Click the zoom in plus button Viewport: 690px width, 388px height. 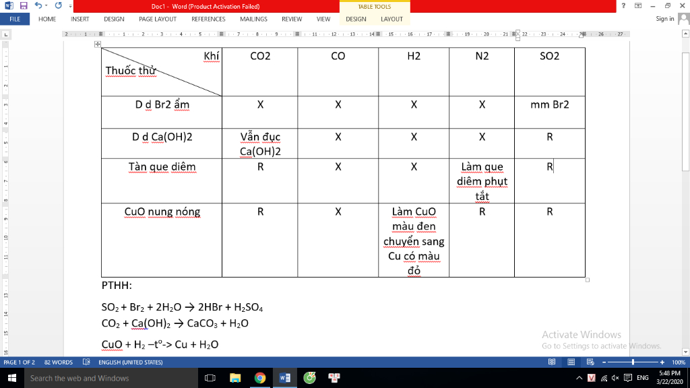662,362
